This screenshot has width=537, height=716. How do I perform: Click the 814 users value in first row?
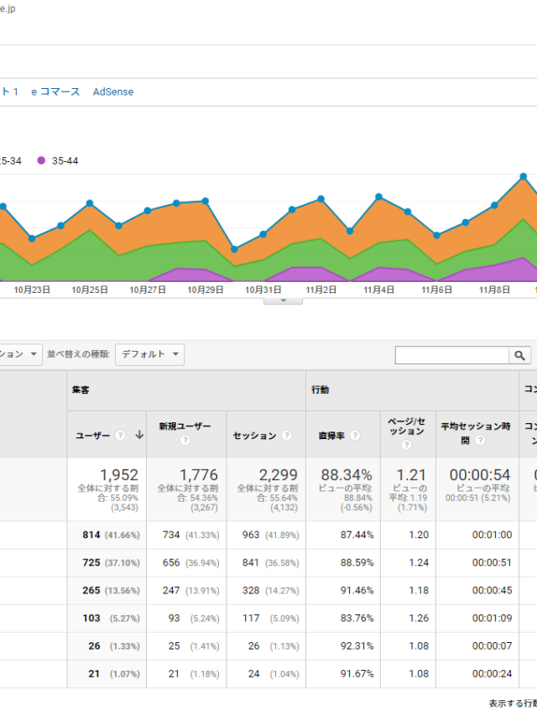[x=91, y=535]
